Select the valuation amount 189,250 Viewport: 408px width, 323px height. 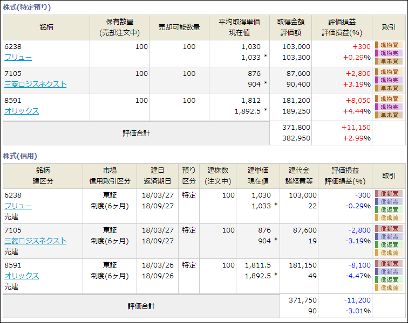pyautogui.click(x=296, y=111)
